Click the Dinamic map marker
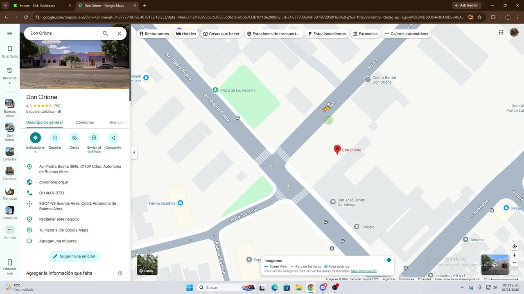Screen dimensions: 524x294 465,240
